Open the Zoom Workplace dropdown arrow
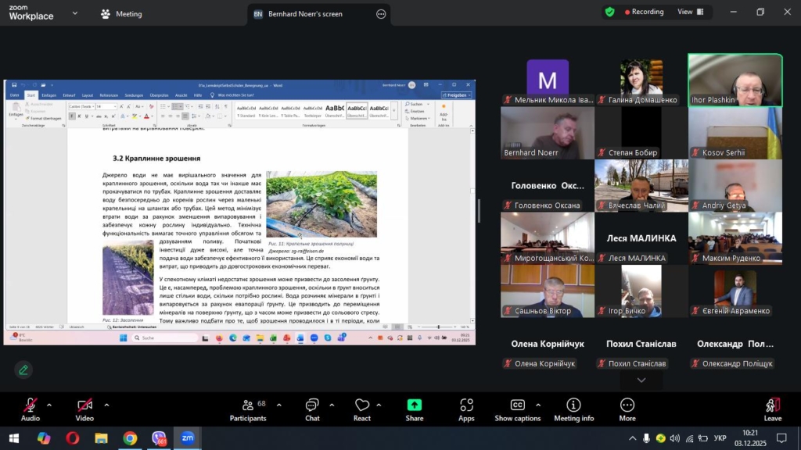This screenshot has height=450, width=801. [75, 13]
